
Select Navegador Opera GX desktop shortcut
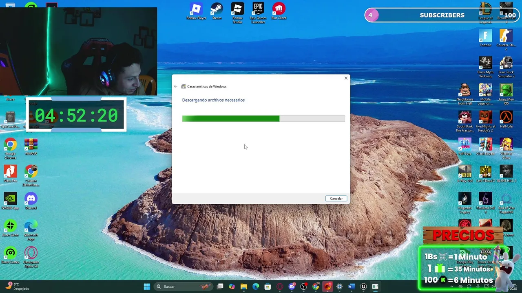[31, 258]
